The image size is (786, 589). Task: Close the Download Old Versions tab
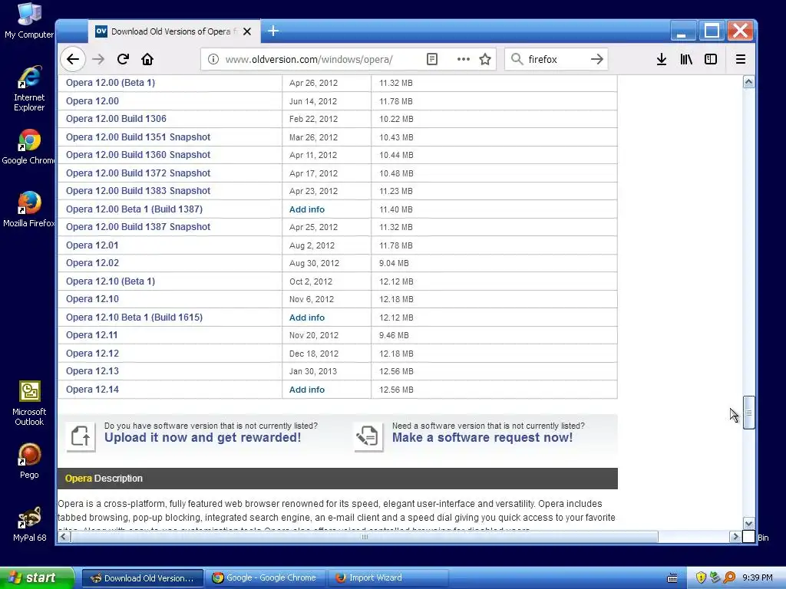[x=247, y=31]
